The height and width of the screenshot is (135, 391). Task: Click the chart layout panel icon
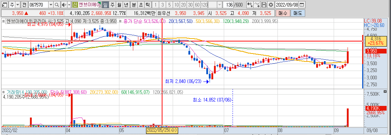tap(4, 4)
